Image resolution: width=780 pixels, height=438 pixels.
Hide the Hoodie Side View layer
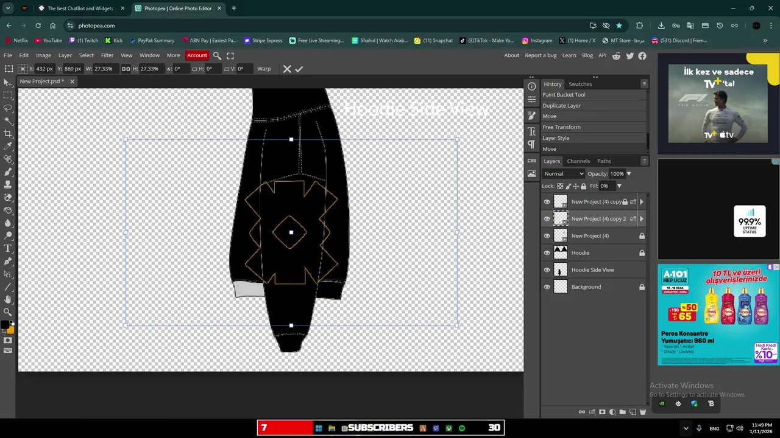[x=547, y=270]
